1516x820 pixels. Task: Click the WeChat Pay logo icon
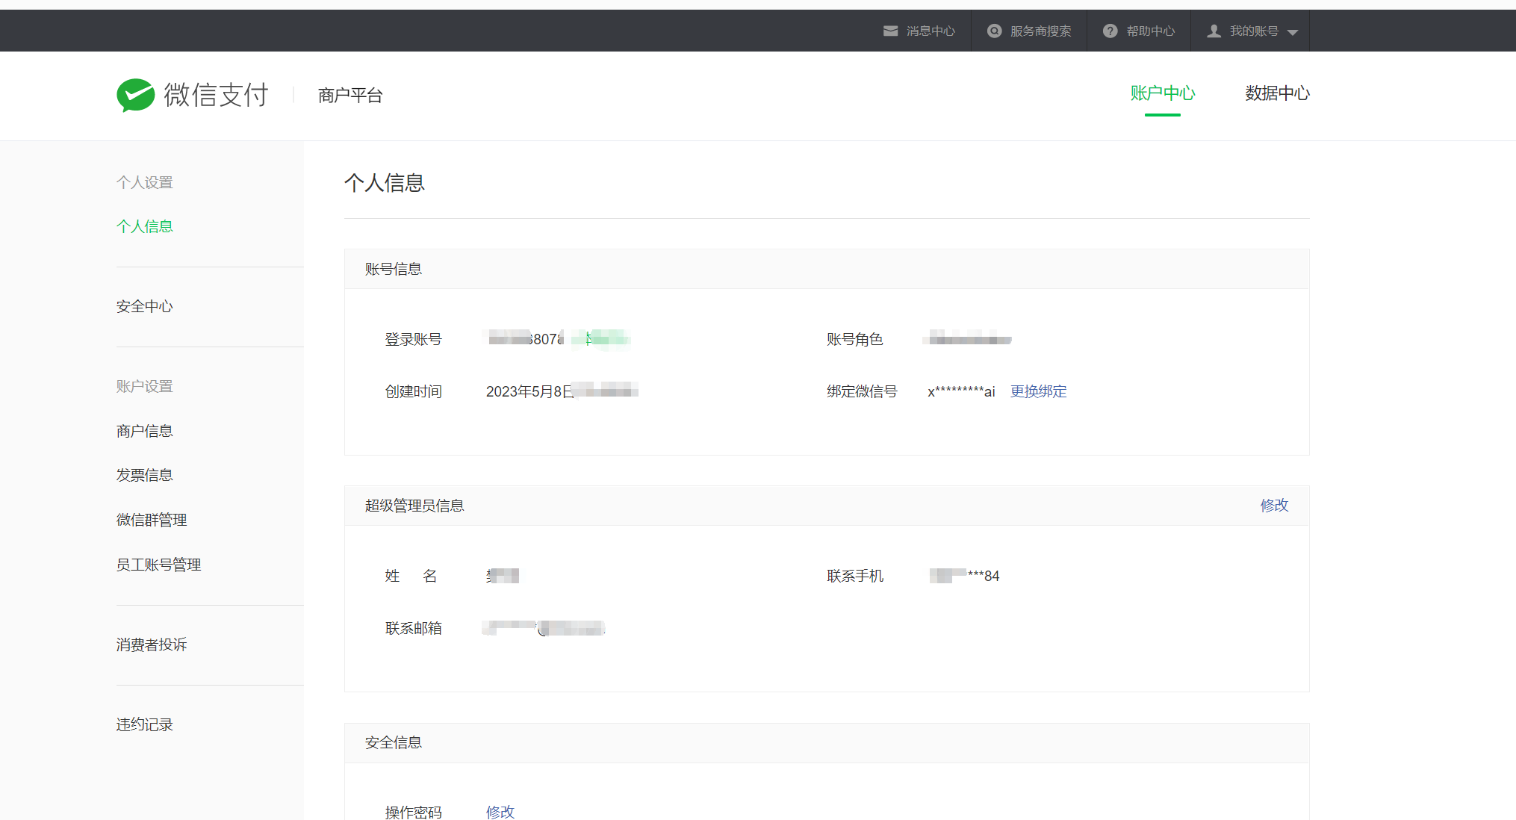pos(135,95)
